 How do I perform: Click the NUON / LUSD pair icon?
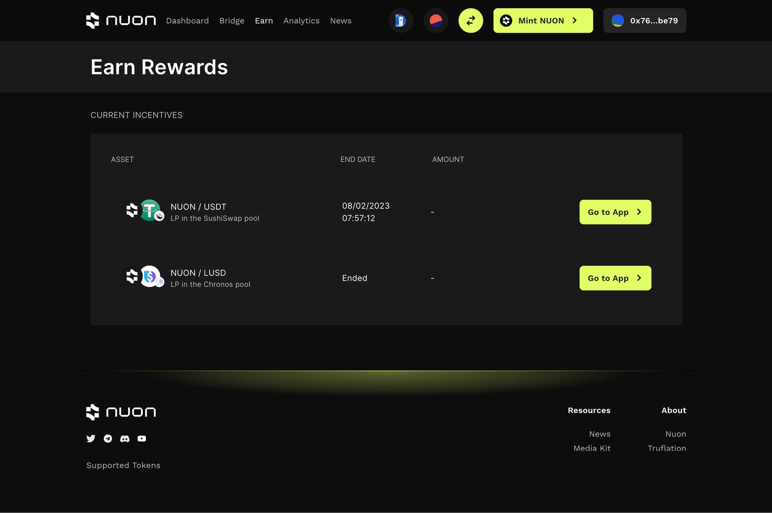145,276
